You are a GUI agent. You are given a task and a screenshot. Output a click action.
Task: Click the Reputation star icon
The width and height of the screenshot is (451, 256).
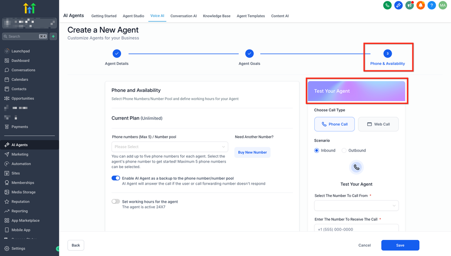[x=7, y=202]
